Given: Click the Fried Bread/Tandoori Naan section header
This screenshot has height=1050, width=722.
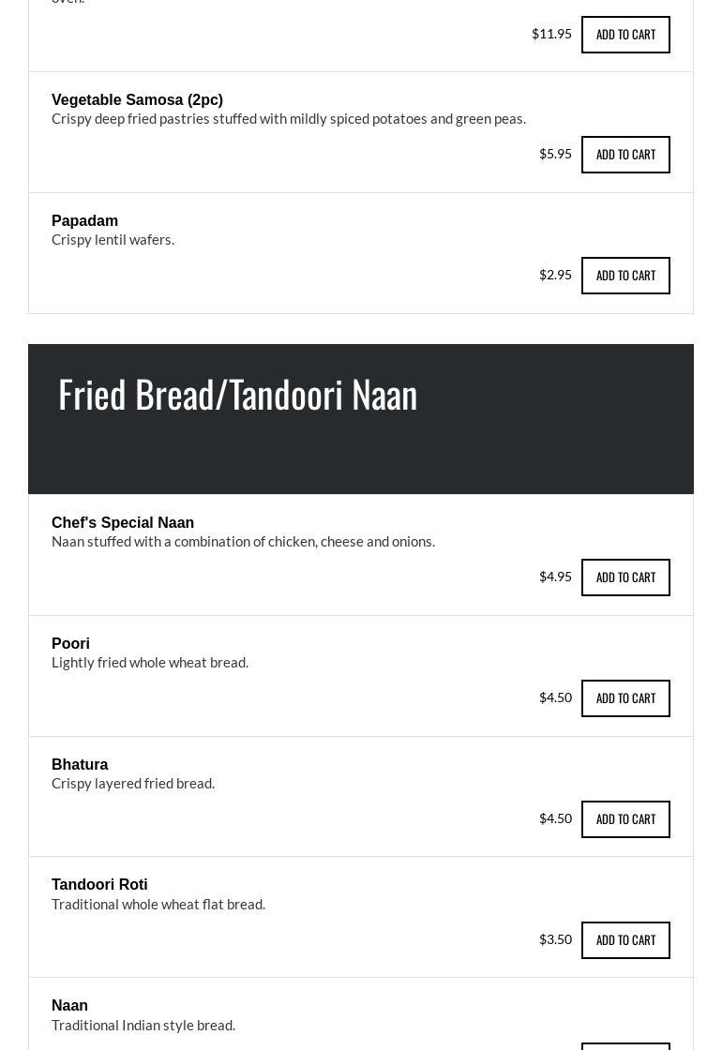Looking at the screenshot, I should click(x=237, y=395).
